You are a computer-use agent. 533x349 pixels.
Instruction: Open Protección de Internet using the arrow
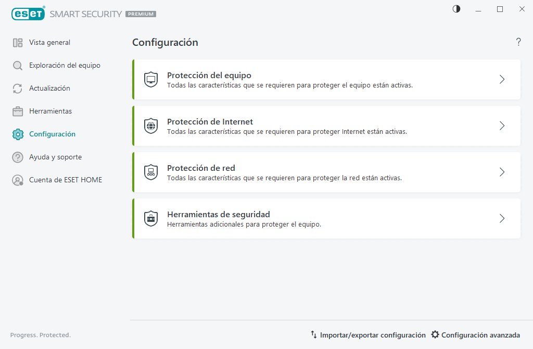point(502,126)
